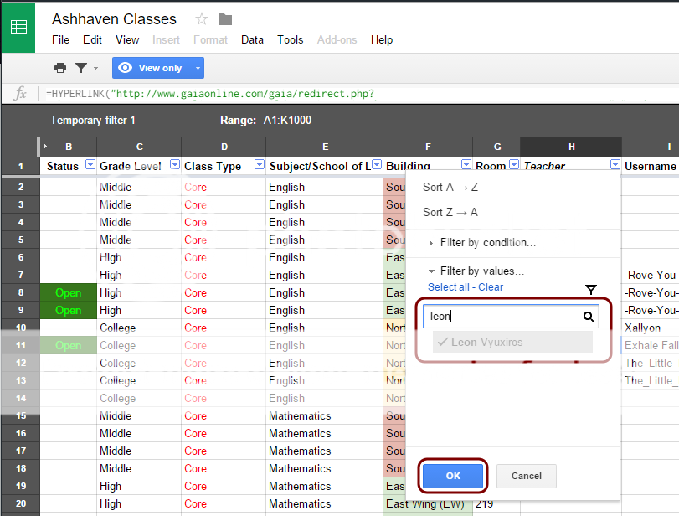The width and height of the screenshot is (679, 516).
Task: Click the filter search text field
Action: click(501, 317)
